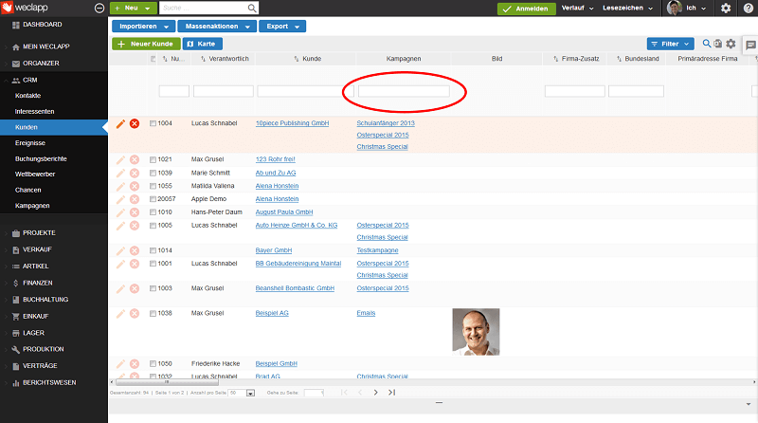758x423 pixels.
Task: Click the weclapp logo
Action: [25, 8]
